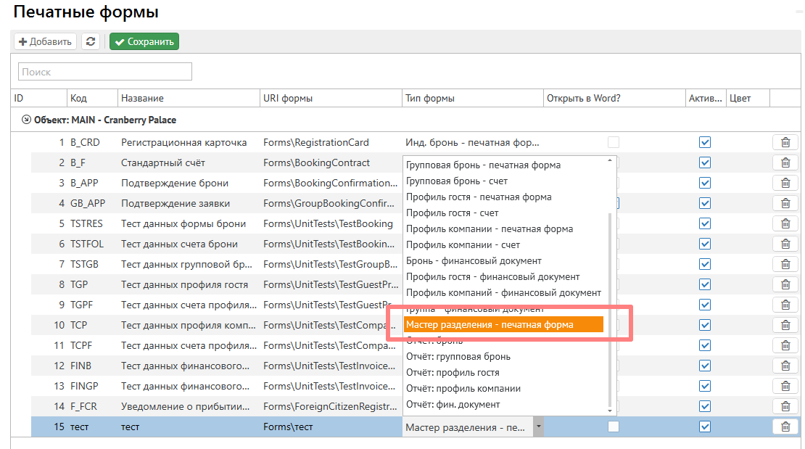Remove the TSTRES row using trash icon

pos(785,224)
